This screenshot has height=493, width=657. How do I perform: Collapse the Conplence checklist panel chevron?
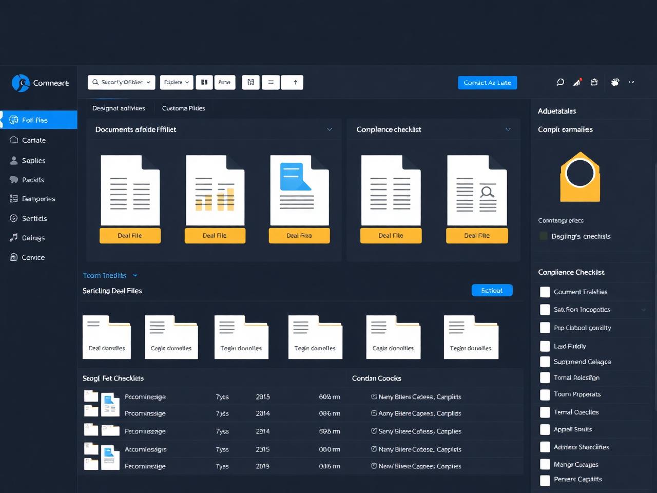pyautogui.click(x=508, y=129)
